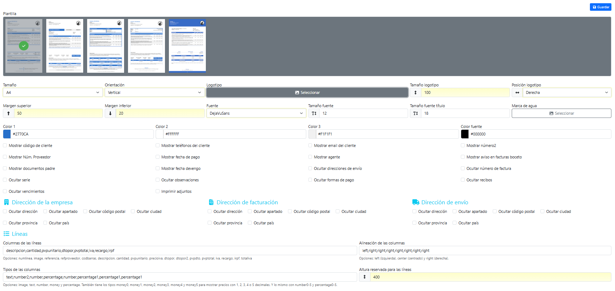615x291 pixels.
Task: Click the blue Color 1 swatch
Action: [7, 134]
